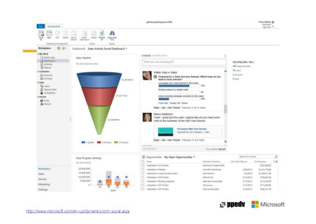This screenshot has width=316, height=224.
Task: Click the pop-out icon on the Yammer panel
Action: [x=225, y=56]
